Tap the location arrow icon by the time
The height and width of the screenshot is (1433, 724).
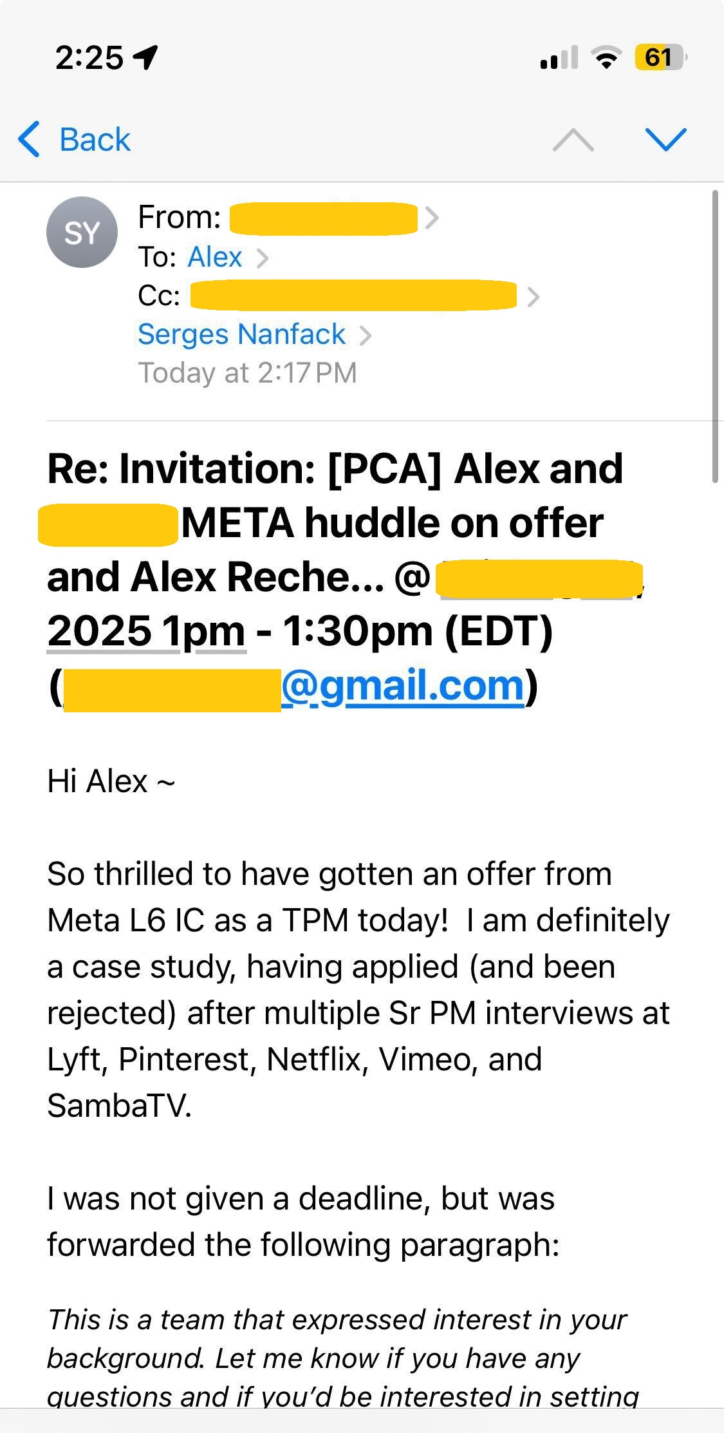tap(145, 57)
